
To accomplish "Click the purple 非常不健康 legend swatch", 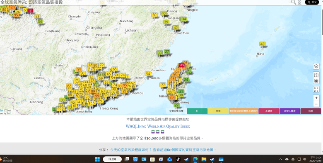I will coord(289,111).
